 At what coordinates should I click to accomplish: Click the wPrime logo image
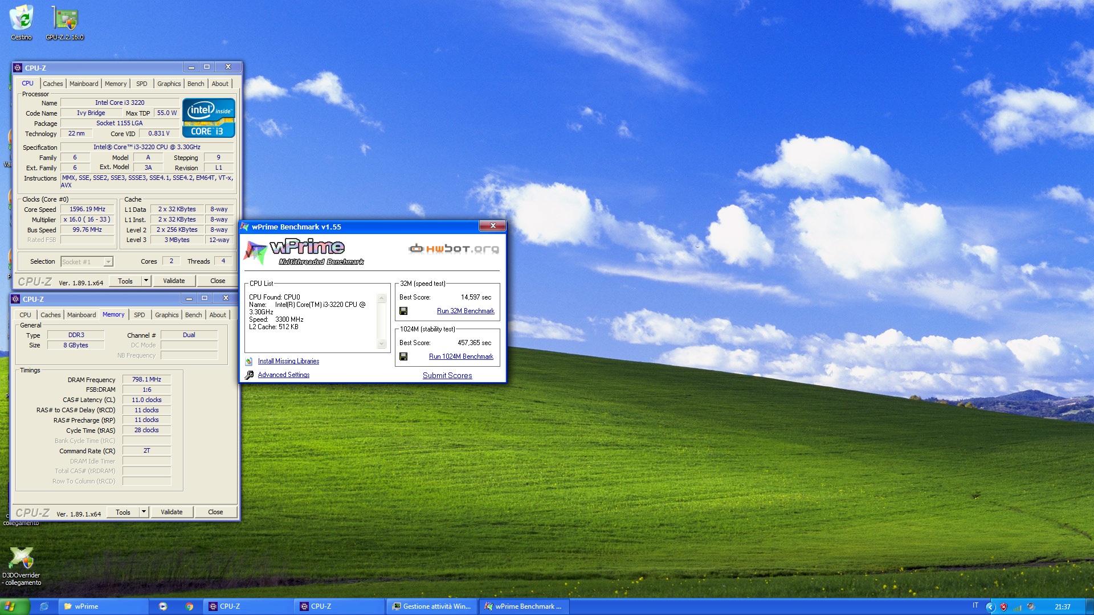(x=304, y=253)
